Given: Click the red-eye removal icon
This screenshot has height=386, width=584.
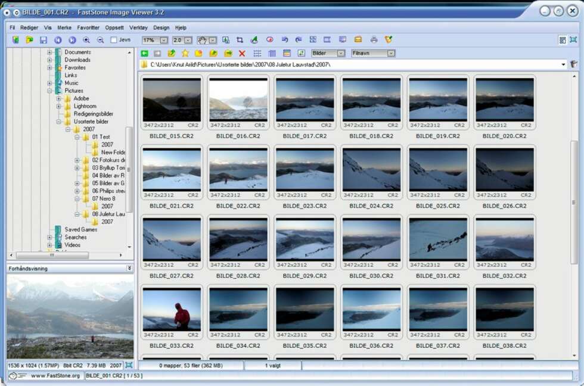Looking at the screenshot, I should [269, 40].
